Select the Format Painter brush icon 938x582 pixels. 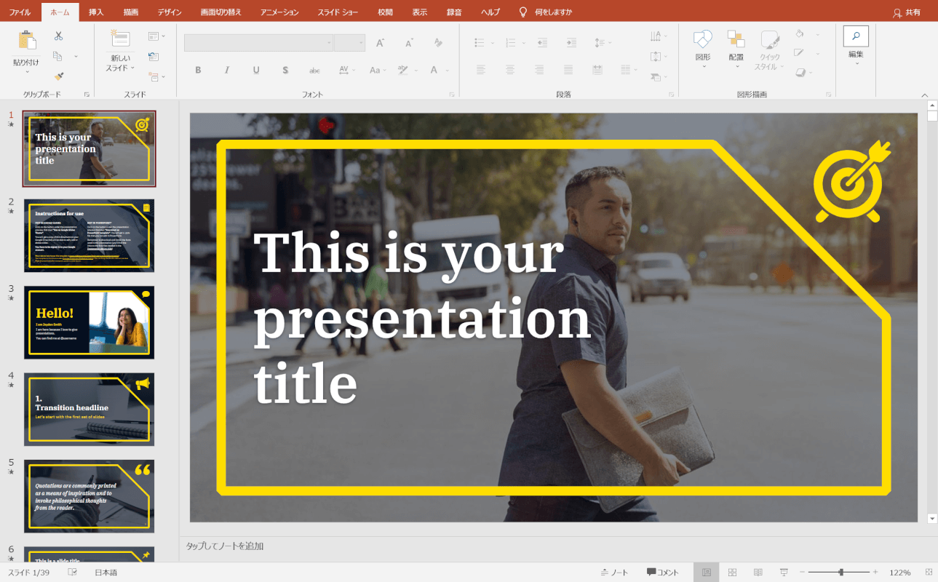[59, 76]
